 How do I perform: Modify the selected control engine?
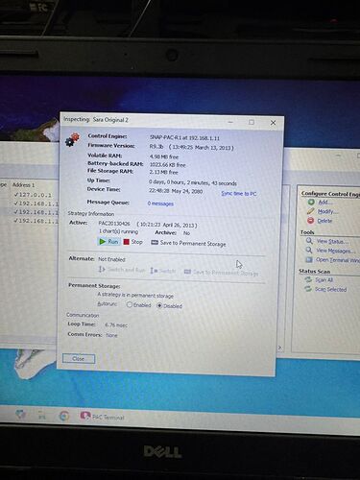click(323, 211)
